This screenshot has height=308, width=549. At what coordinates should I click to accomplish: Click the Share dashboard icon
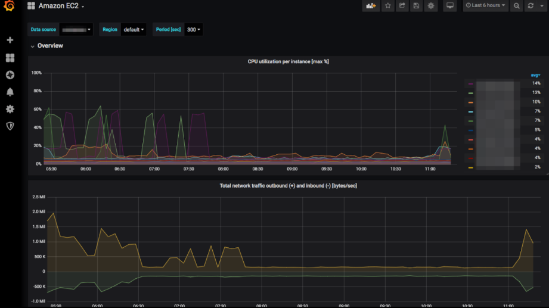pyautogui.click(x=402, y=5)
